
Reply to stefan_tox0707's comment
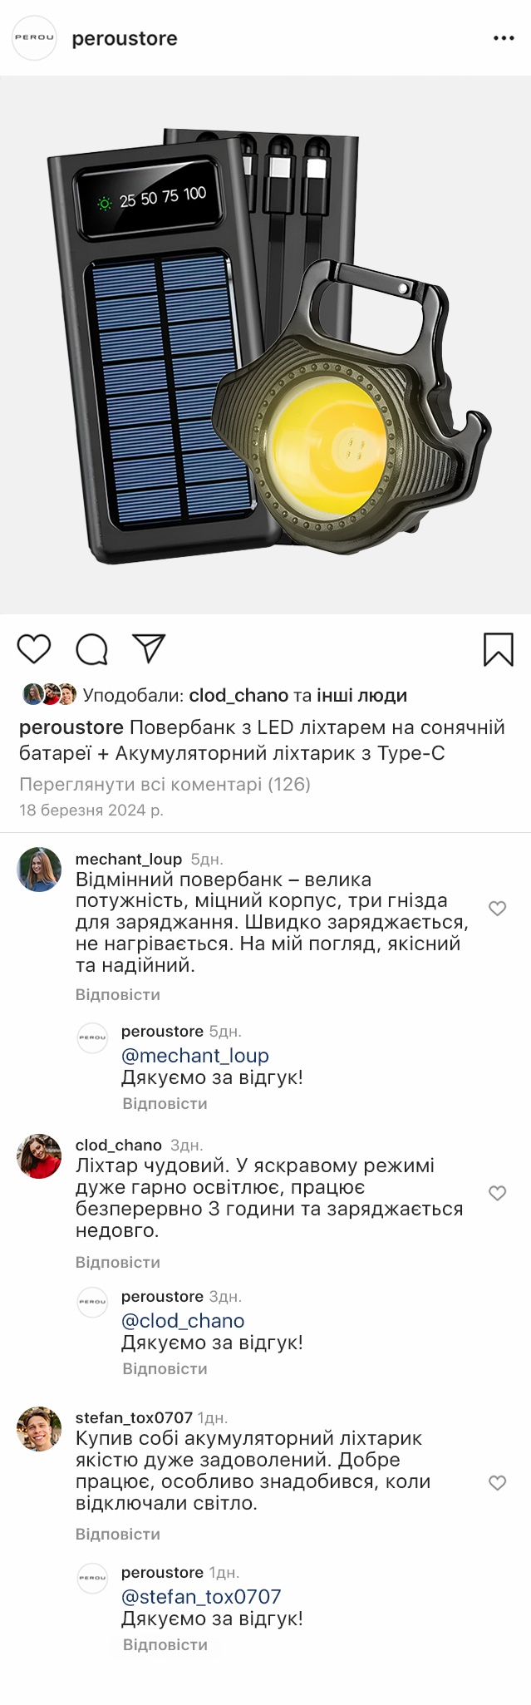click(x=118, y=1534)
